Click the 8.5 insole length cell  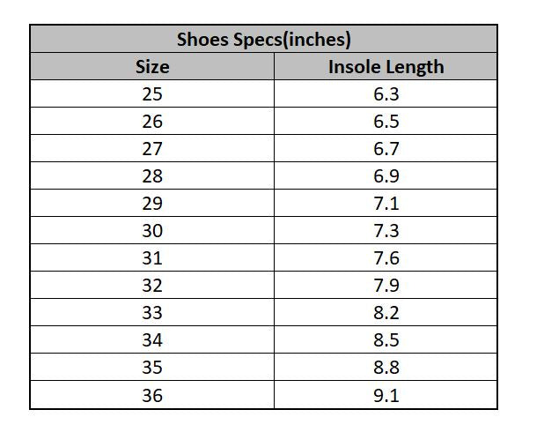pyautogui.click(x=386, y=339)
